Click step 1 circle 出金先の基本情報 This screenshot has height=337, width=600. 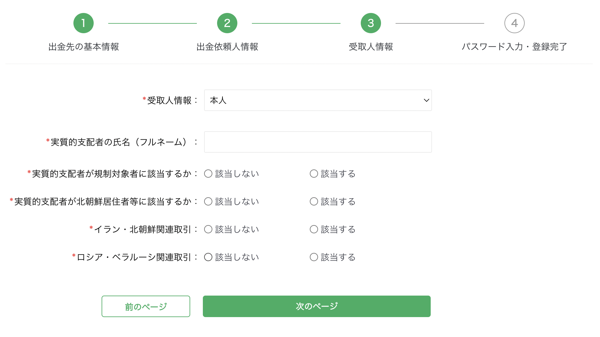click(x=84, y=23)
